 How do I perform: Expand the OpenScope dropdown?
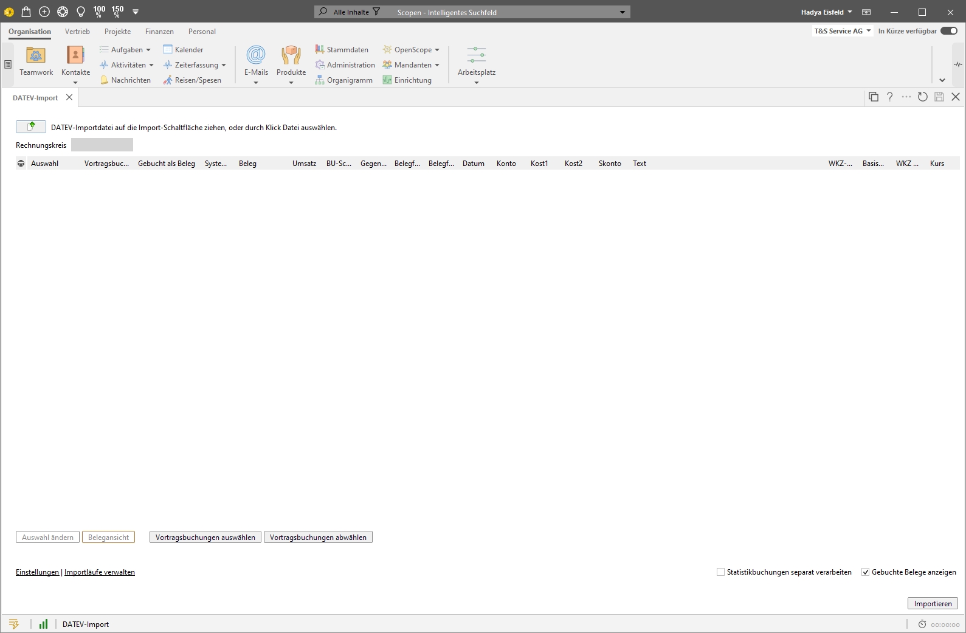click(x=437, y=50)
